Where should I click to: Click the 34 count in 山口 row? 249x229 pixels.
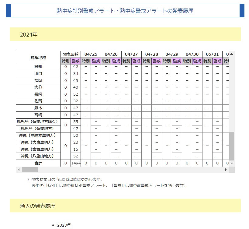tap(76, 74)
